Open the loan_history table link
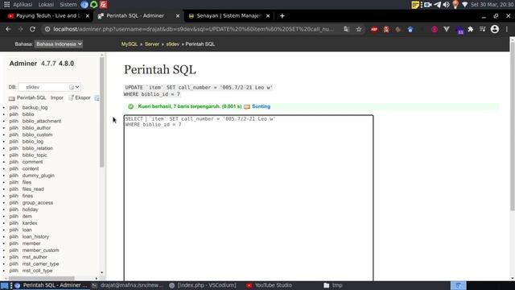This screenshot has height=290, width=515. 35,236
